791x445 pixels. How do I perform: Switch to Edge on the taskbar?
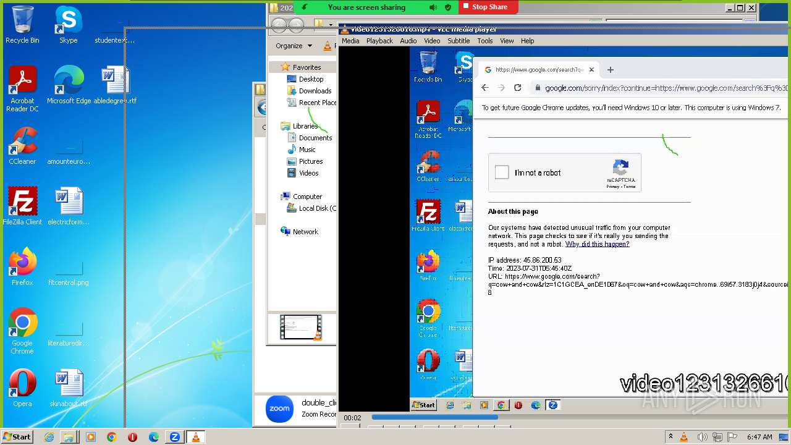(154, 437)
